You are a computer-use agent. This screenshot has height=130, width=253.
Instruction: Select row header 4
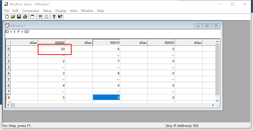[x=8, y=73]
